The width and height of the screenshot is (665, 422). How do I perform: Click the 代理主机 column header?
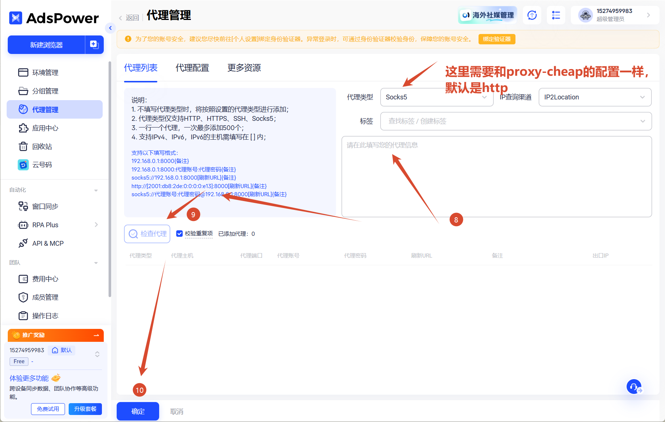pos(182,255)
